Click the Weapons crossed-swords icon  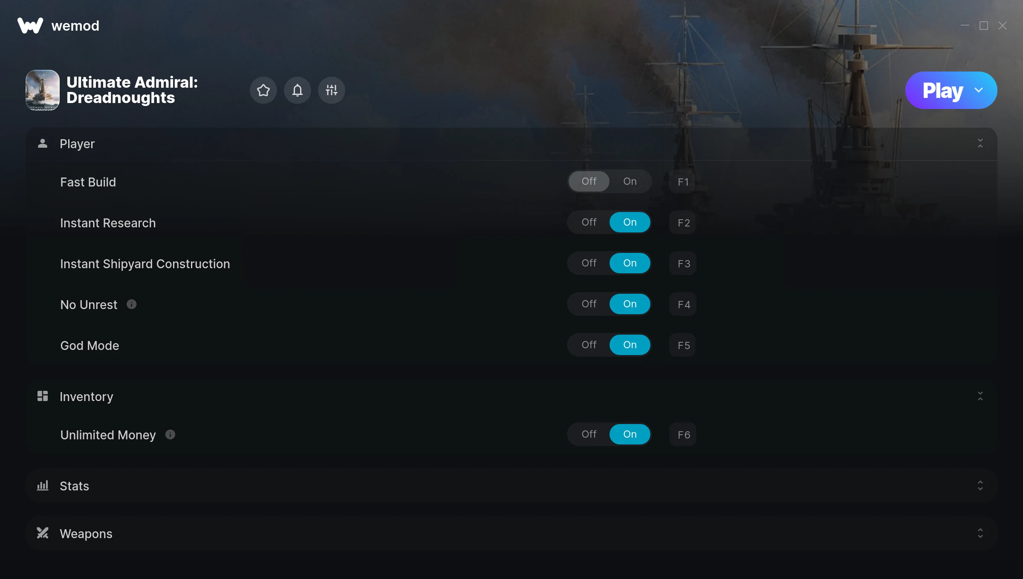tap(42, 533)
